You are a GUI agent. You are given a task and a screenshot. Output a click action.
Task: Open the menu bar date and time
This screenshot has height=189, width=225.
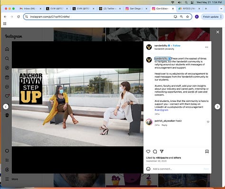pyautogui.click(x=209, y=2)
